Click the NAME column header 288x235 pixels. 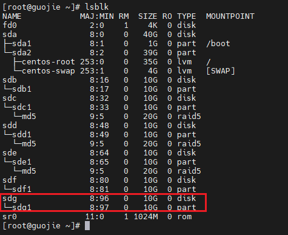[12, 16]
